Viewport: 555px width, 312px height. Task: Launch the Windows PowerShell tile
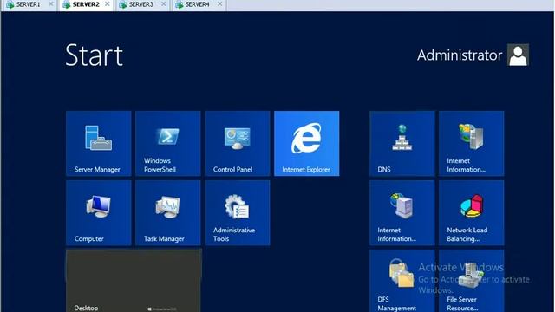[167, 143]
